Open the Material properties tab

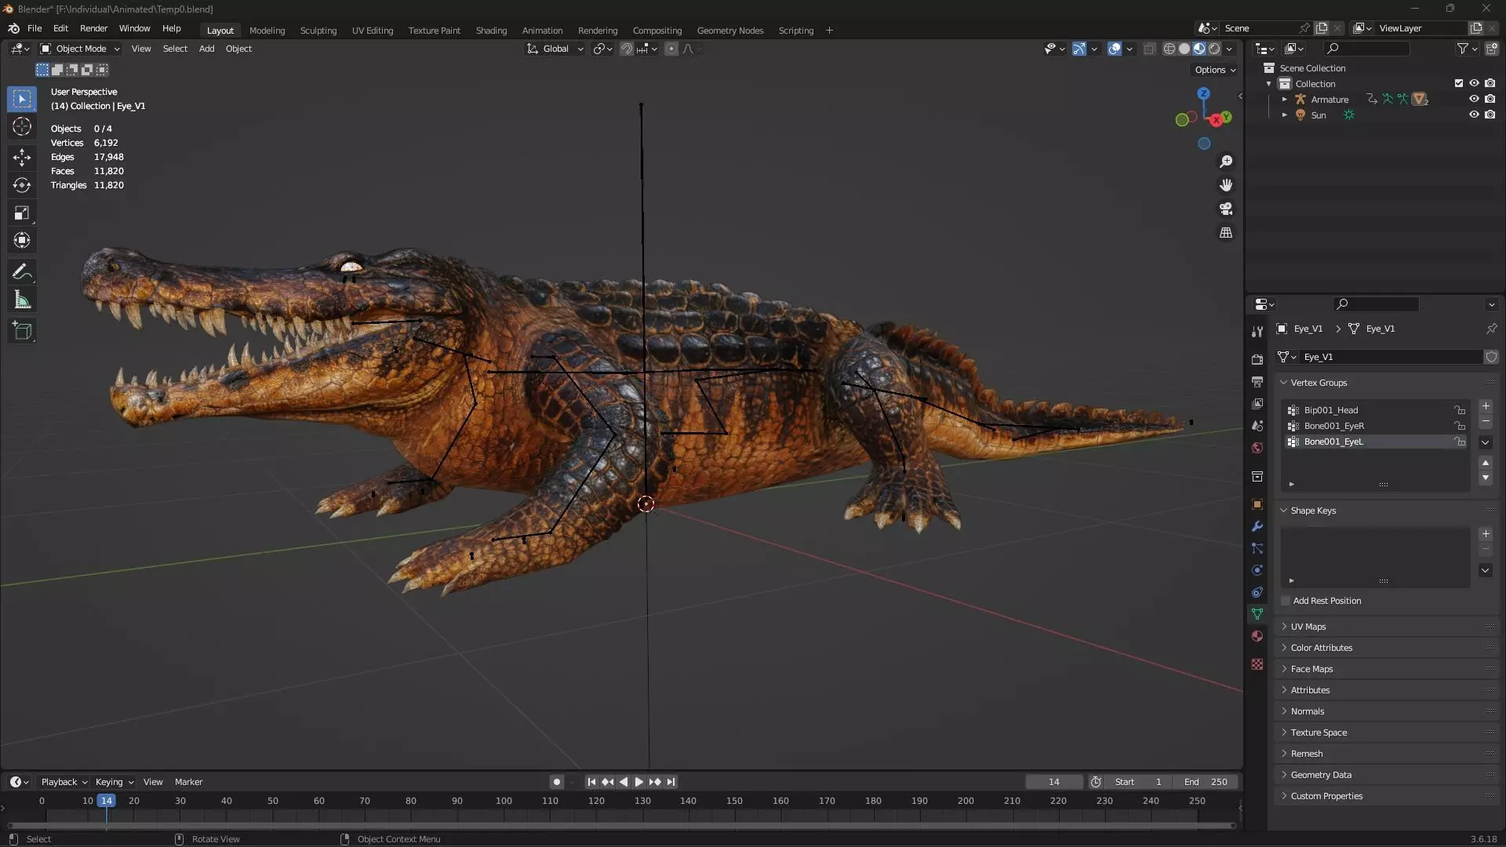point(1257,636)
